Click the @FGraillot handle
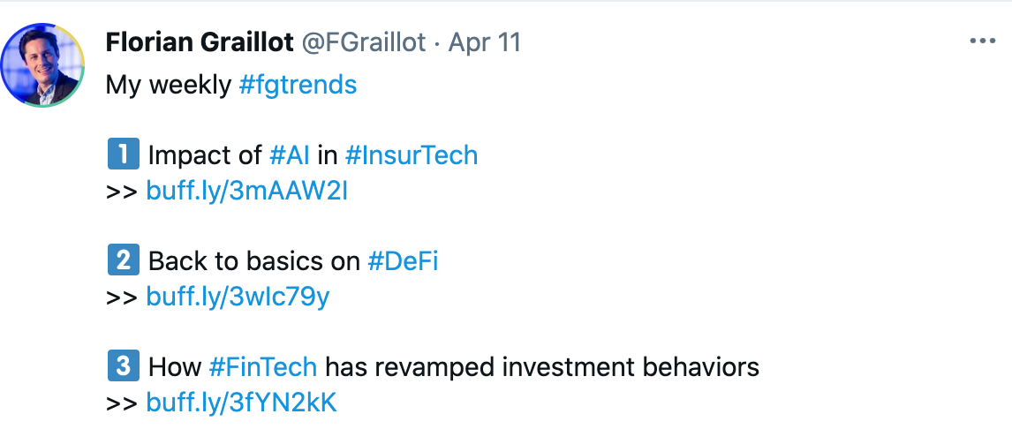The height and width of the screenshot is (429, 1012). point(365,41)
